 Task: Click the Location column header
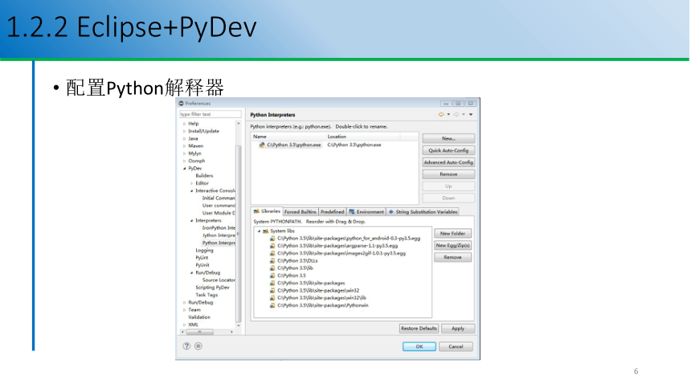pos(363,137)
